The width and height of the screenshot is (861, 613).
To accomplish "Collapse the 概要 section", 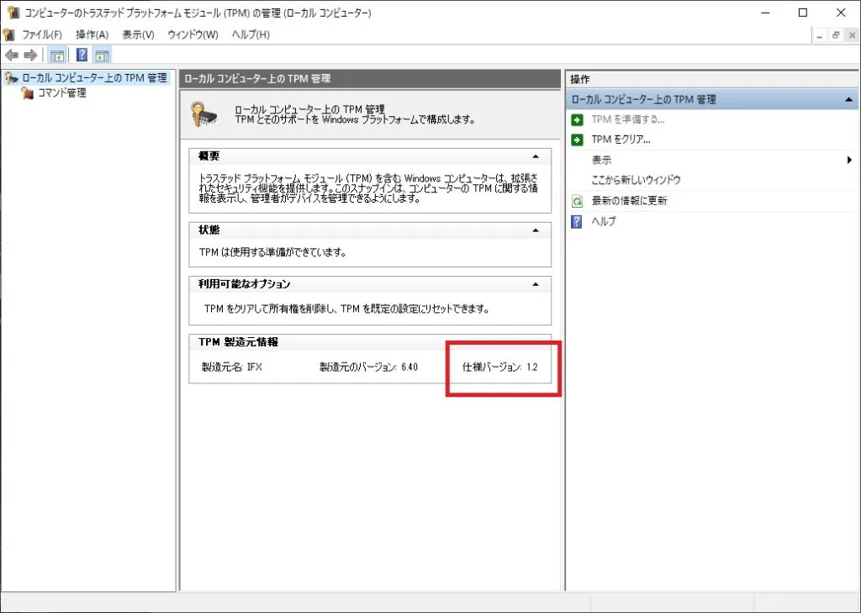I will point(536,156).
